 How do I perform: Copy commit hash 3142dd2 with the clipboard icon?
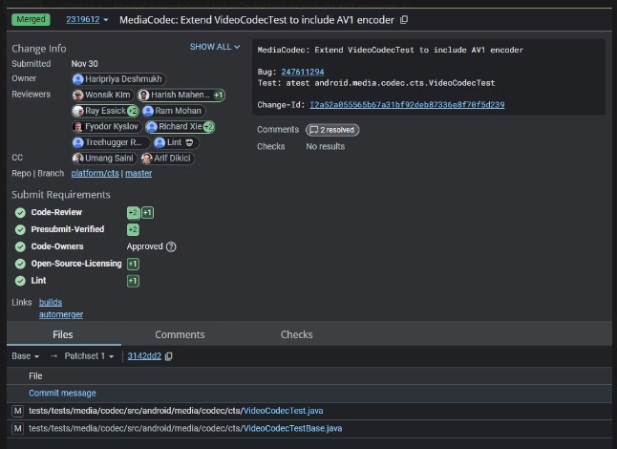click(169, 356)
